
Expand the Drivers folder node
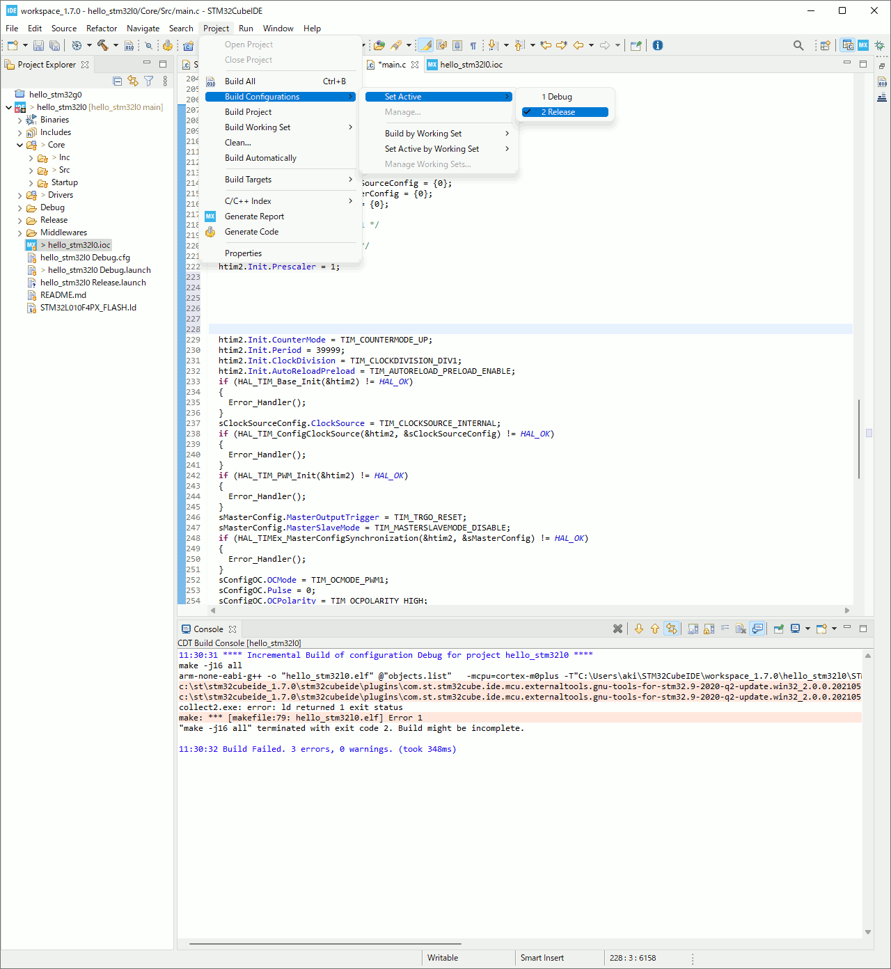[19, 195]
